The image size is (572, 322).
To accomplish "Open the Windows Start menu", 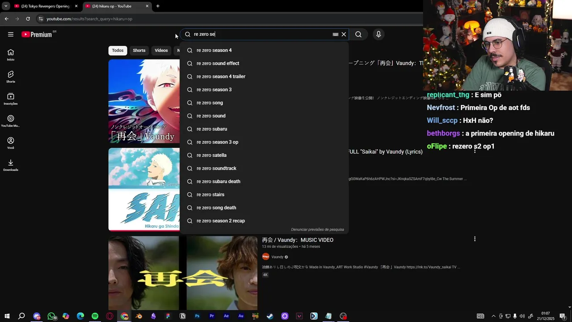I will 7,316.
